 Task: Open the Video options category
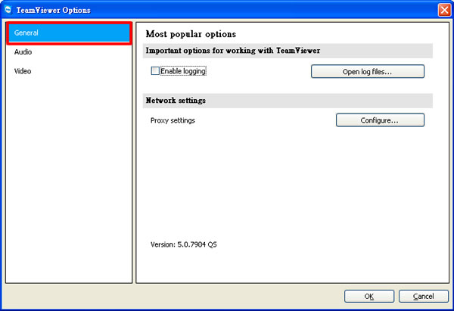pyautogui.click(x=69, y=71)
